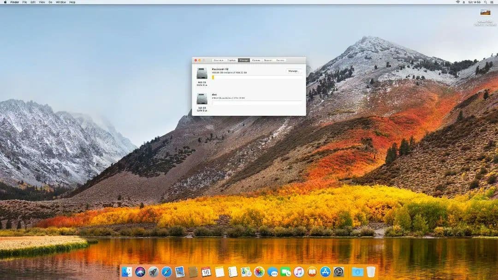Select the Memory tab
The height and width of the screenshot is (280, 498).
pyautogui.click(x=256, y=60)
